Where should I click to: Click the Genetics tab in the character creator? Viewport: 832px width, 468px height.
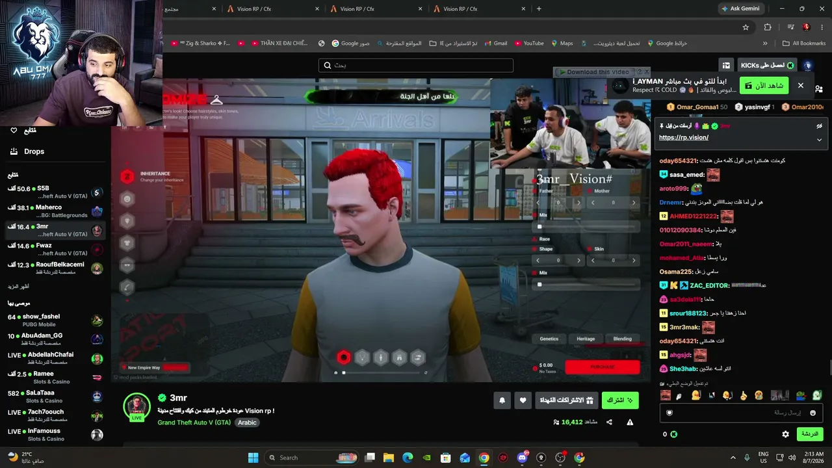click(x=549, y=339)
